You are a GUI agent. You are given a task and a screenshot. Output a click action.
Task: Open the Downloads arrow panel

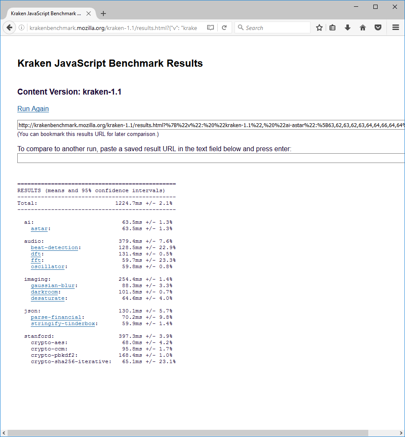point(347,27)
